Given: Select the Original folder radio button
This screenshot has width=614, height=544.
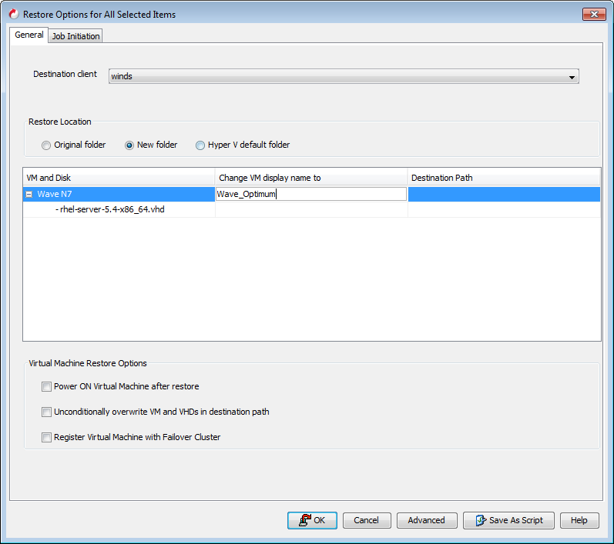Looking at the screenshot, I should [x=46, y=145].
